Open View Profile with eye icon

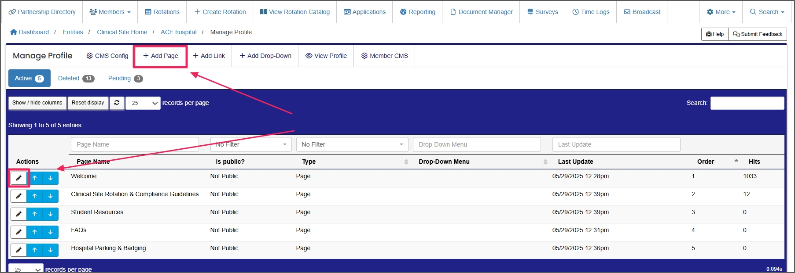(x=326, y=56)
